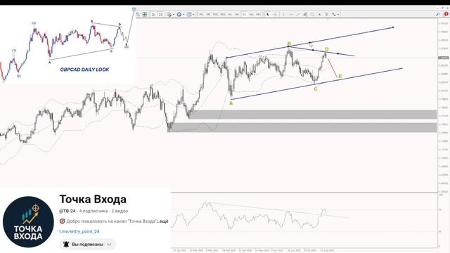Viewport: 450px width, 253px height.
Task: Select the D1 daily timeframe button
Action: click(x=244, y=14)
